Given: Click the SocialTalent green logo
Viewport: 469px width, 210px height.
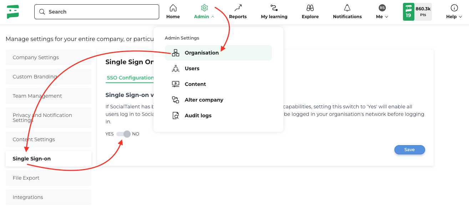Looking at the screenshot, I should click(13, 12).
